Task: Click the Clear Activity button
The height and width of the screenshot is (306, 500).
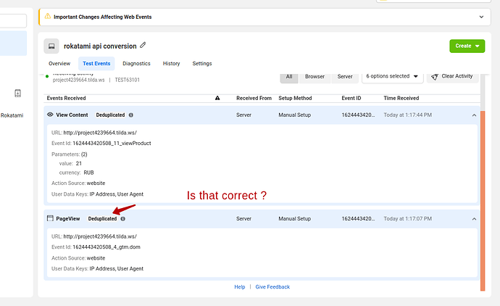Action: (x=452, y=77)
